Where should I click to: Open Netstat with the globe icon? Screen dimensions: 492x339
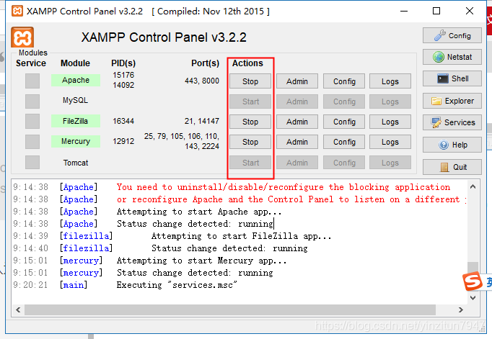[x=452, y=57]
